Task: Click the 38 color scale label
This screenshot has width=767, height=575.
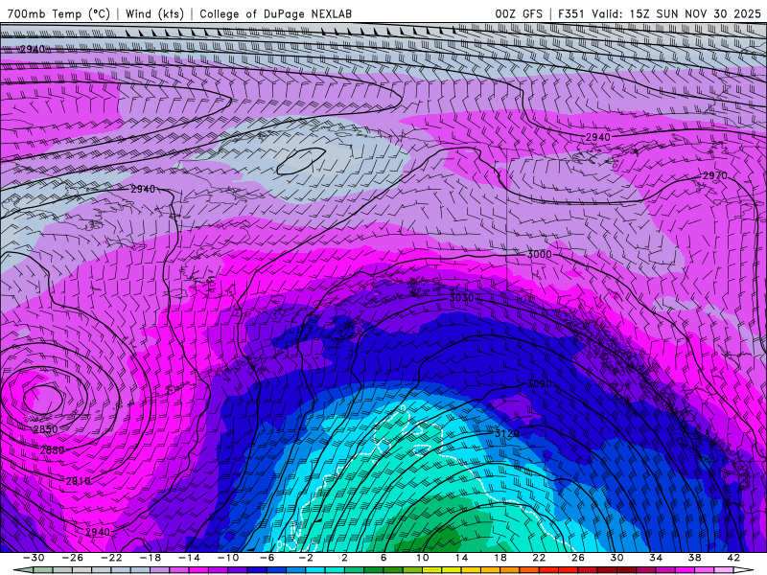Action: (694, 558)
